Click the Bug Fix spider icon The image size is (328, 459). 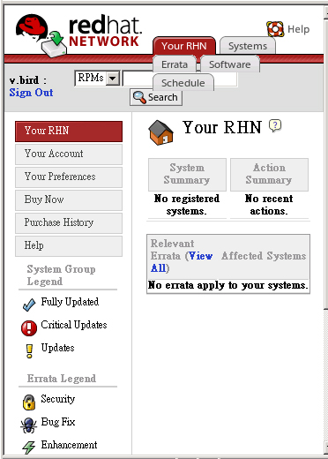tap(28, 425)
